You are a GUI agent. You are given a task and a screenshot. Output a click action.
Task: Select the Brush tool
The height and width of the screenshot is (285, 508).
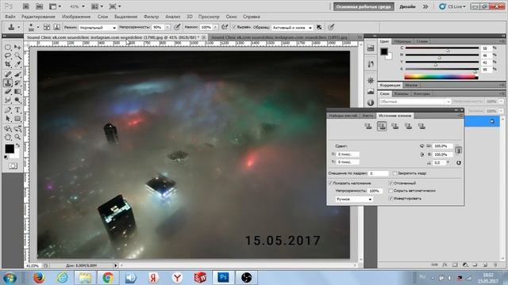pos(17,74)
